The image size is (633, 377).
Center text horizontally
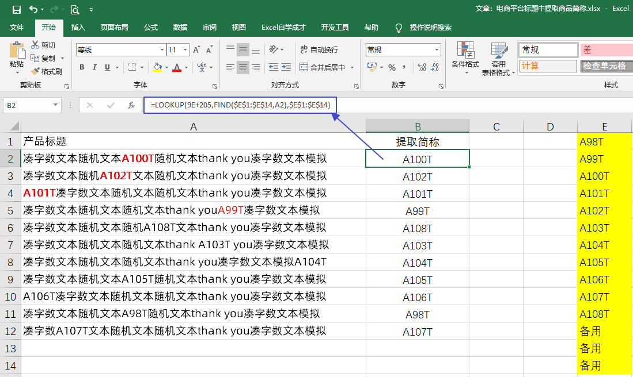(x=243, y=67)
